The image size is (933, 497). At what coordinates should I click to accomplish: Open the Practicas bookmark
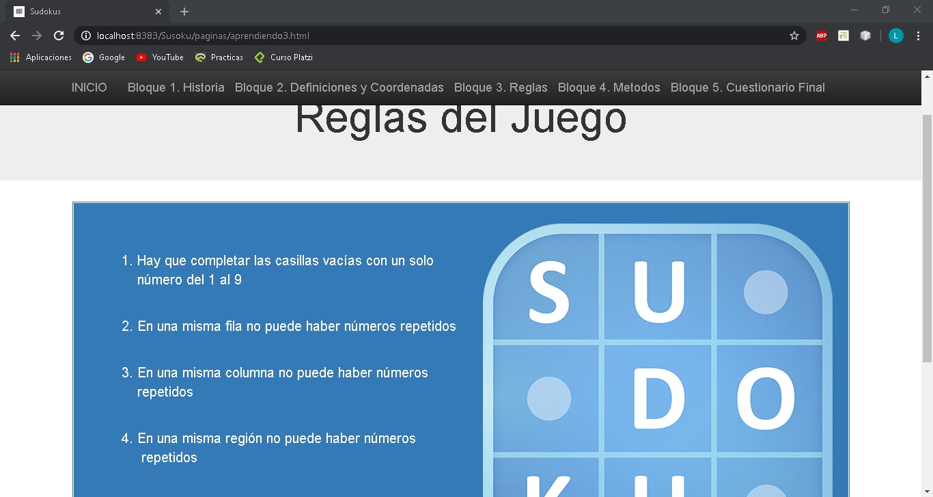pyautogui.click(x=219, y=57)
